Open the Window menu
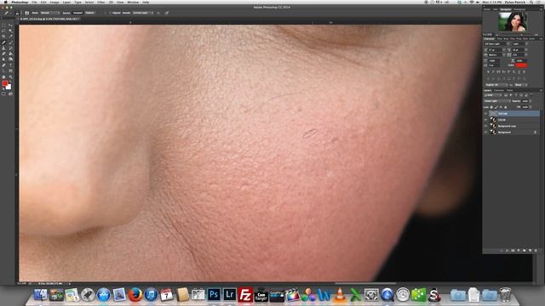Screen dimensions: 545x306 click(133, 2)
